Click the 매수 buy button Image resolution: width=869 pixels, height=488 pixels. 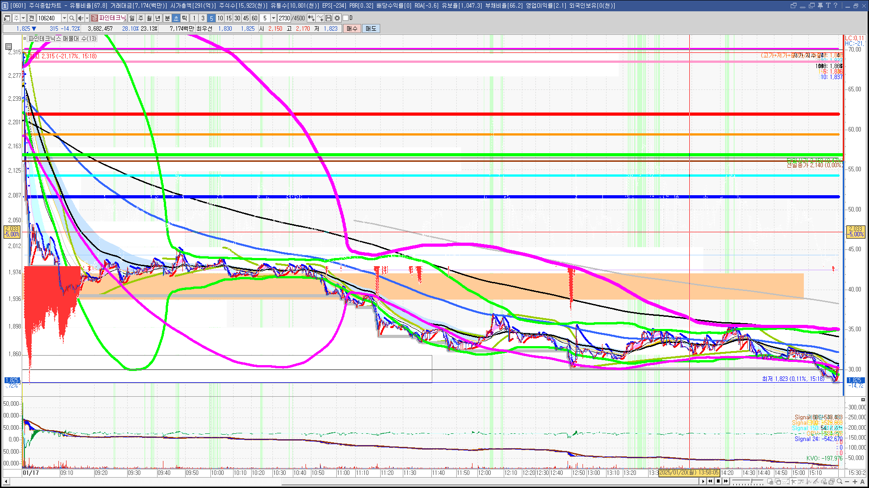coord(352,28)
